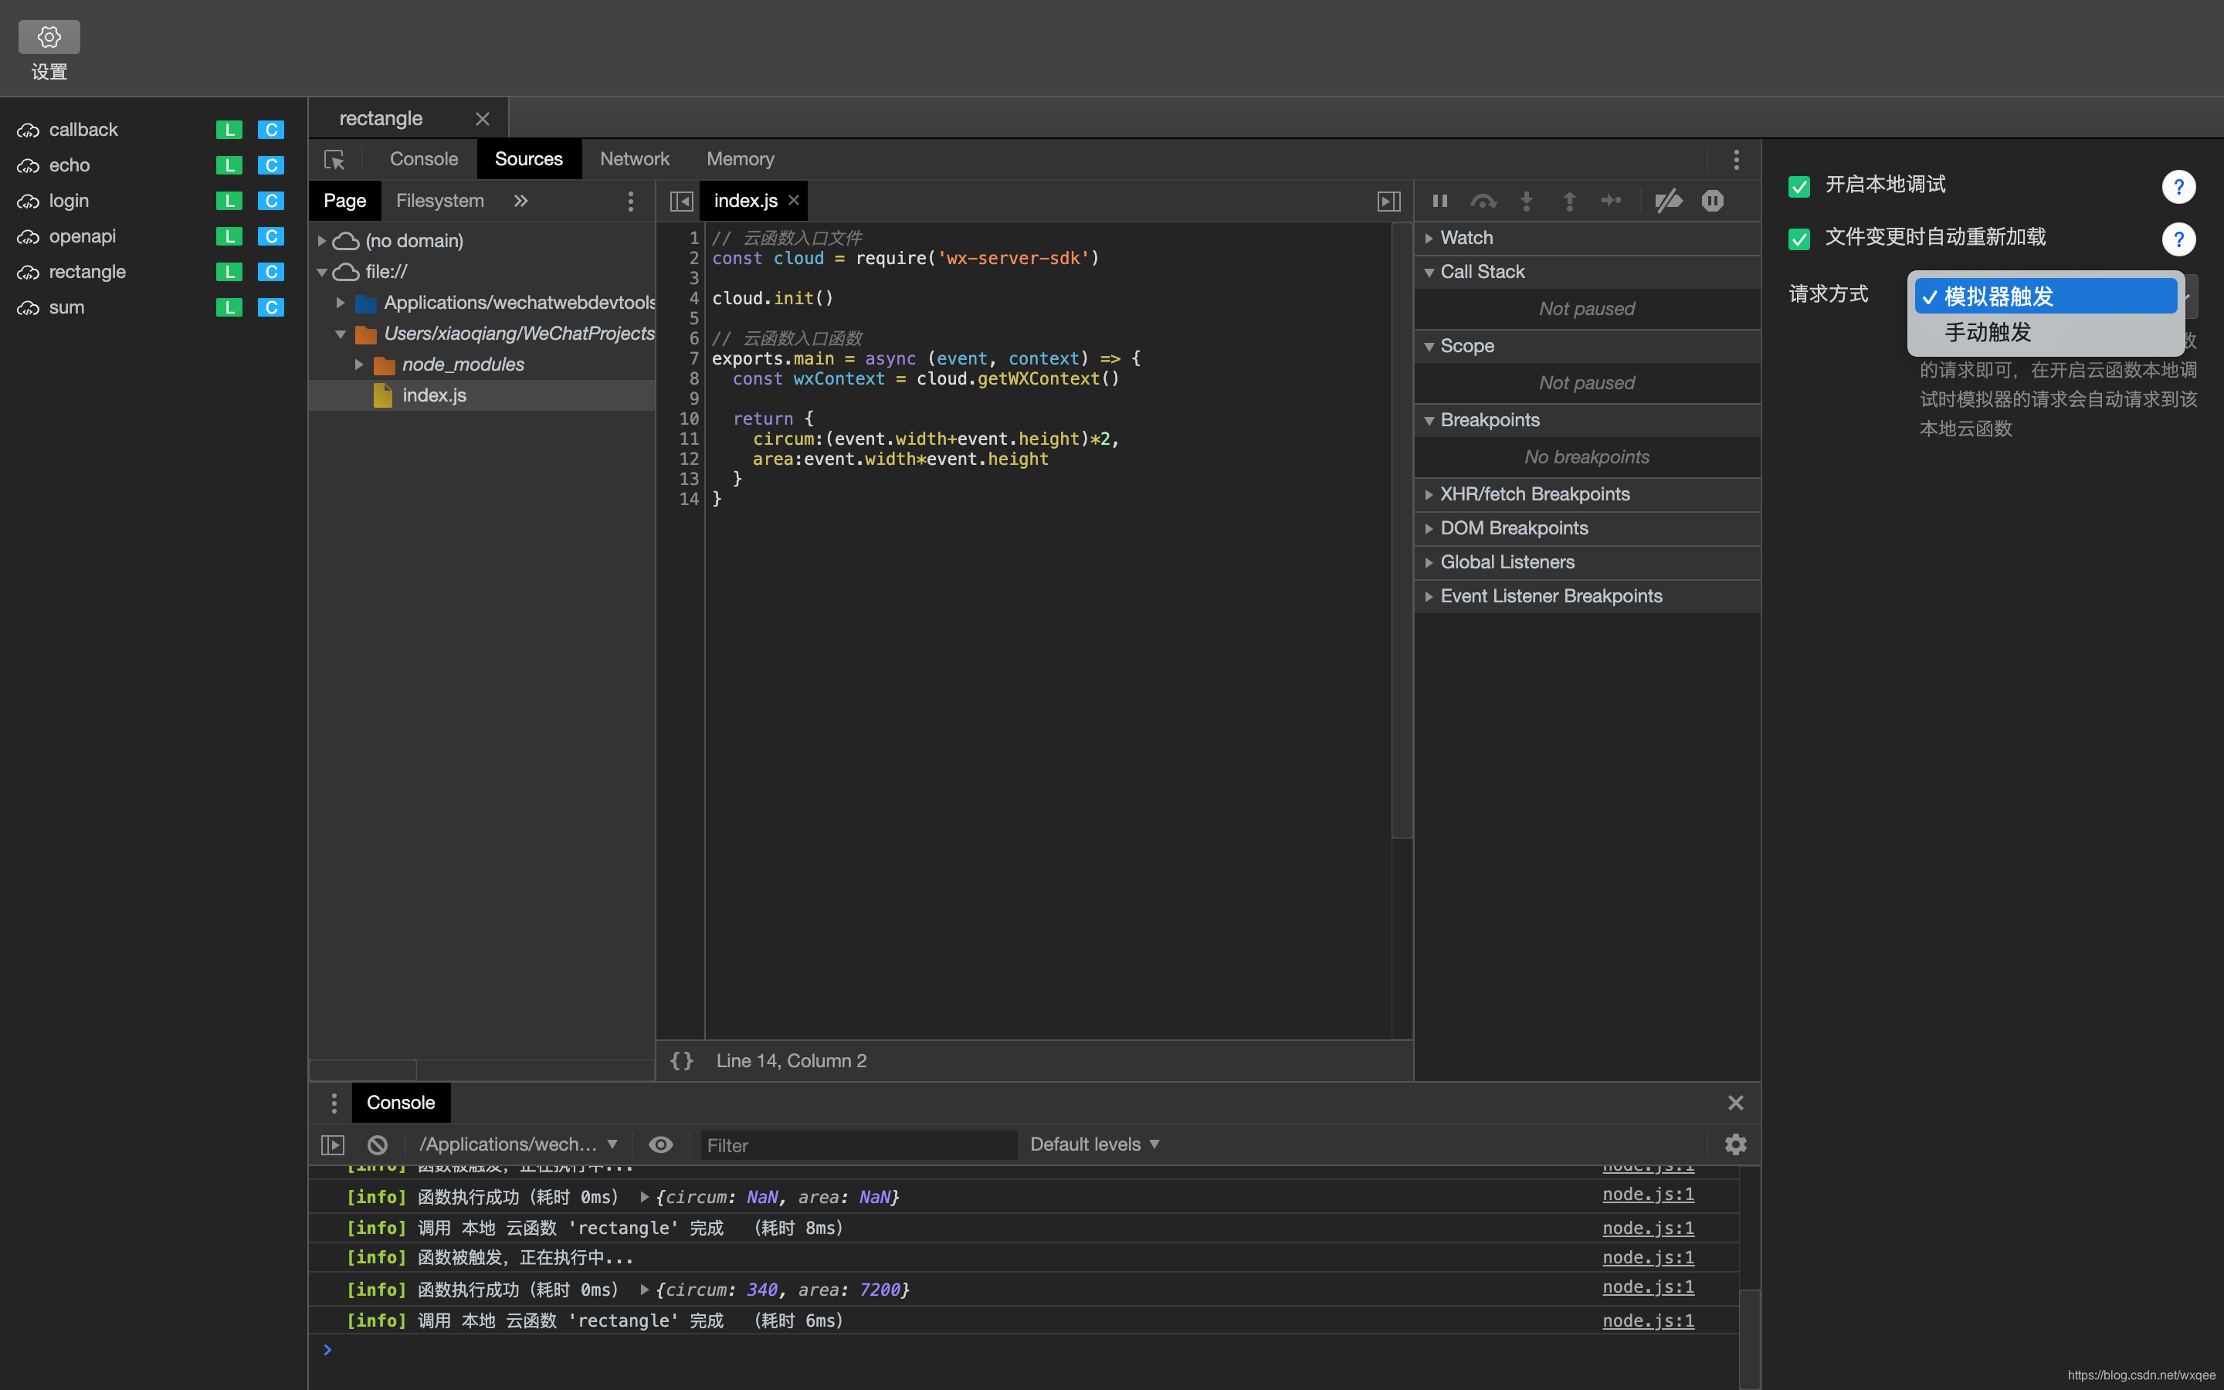Pause script execution
This screenshot has width=2224, height=1390.
point(1440,201)
